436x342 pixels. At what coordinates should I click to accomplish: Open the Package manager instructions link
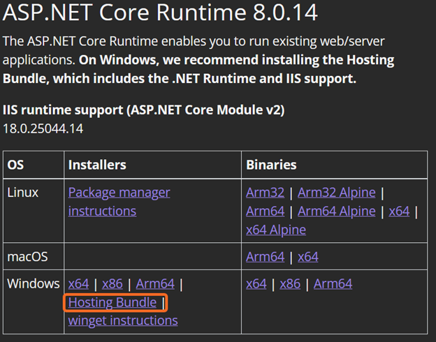click(x=119, y=193)
